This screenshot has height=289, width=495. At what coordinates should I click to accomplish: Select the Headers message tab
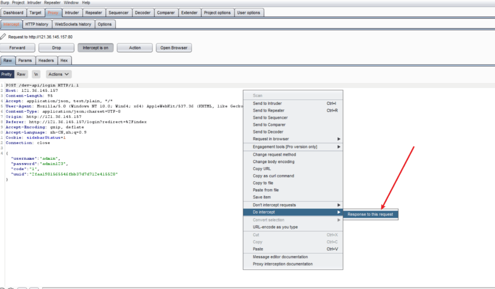point(46,61)
